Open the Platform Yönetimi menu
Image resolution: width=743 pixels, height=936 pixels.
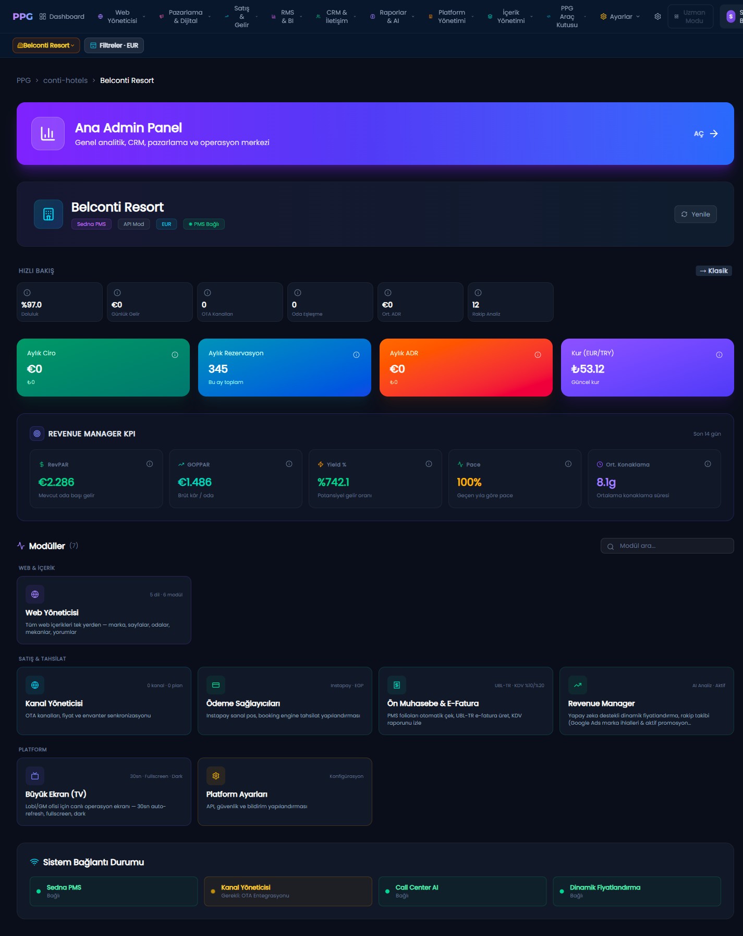(x=452, y=17)
